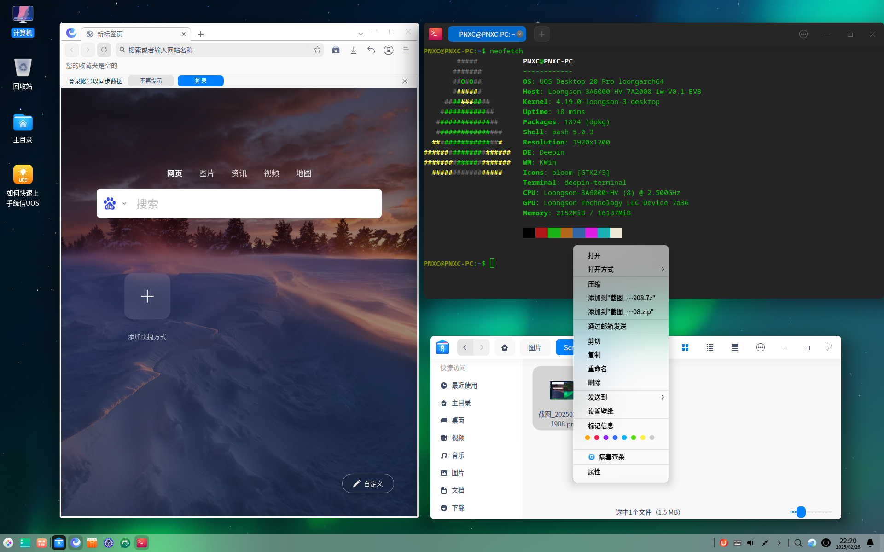Add a new terminal tab

542,34
